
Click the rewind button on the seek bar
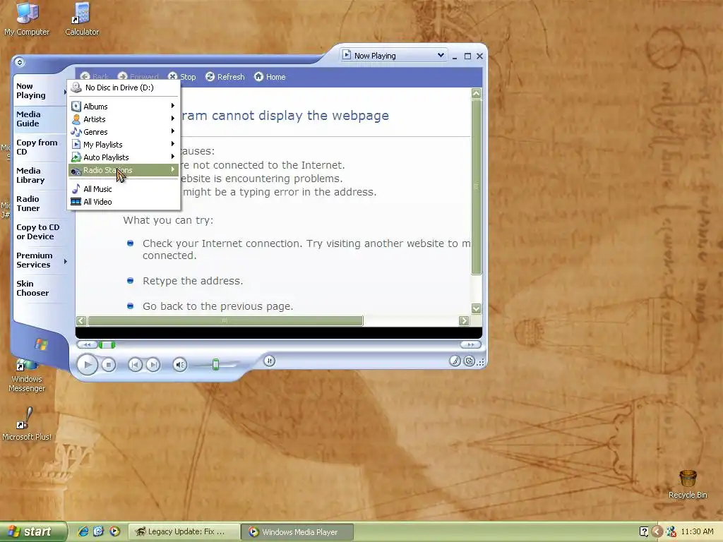pyautogui.click(x=87, y=344)
